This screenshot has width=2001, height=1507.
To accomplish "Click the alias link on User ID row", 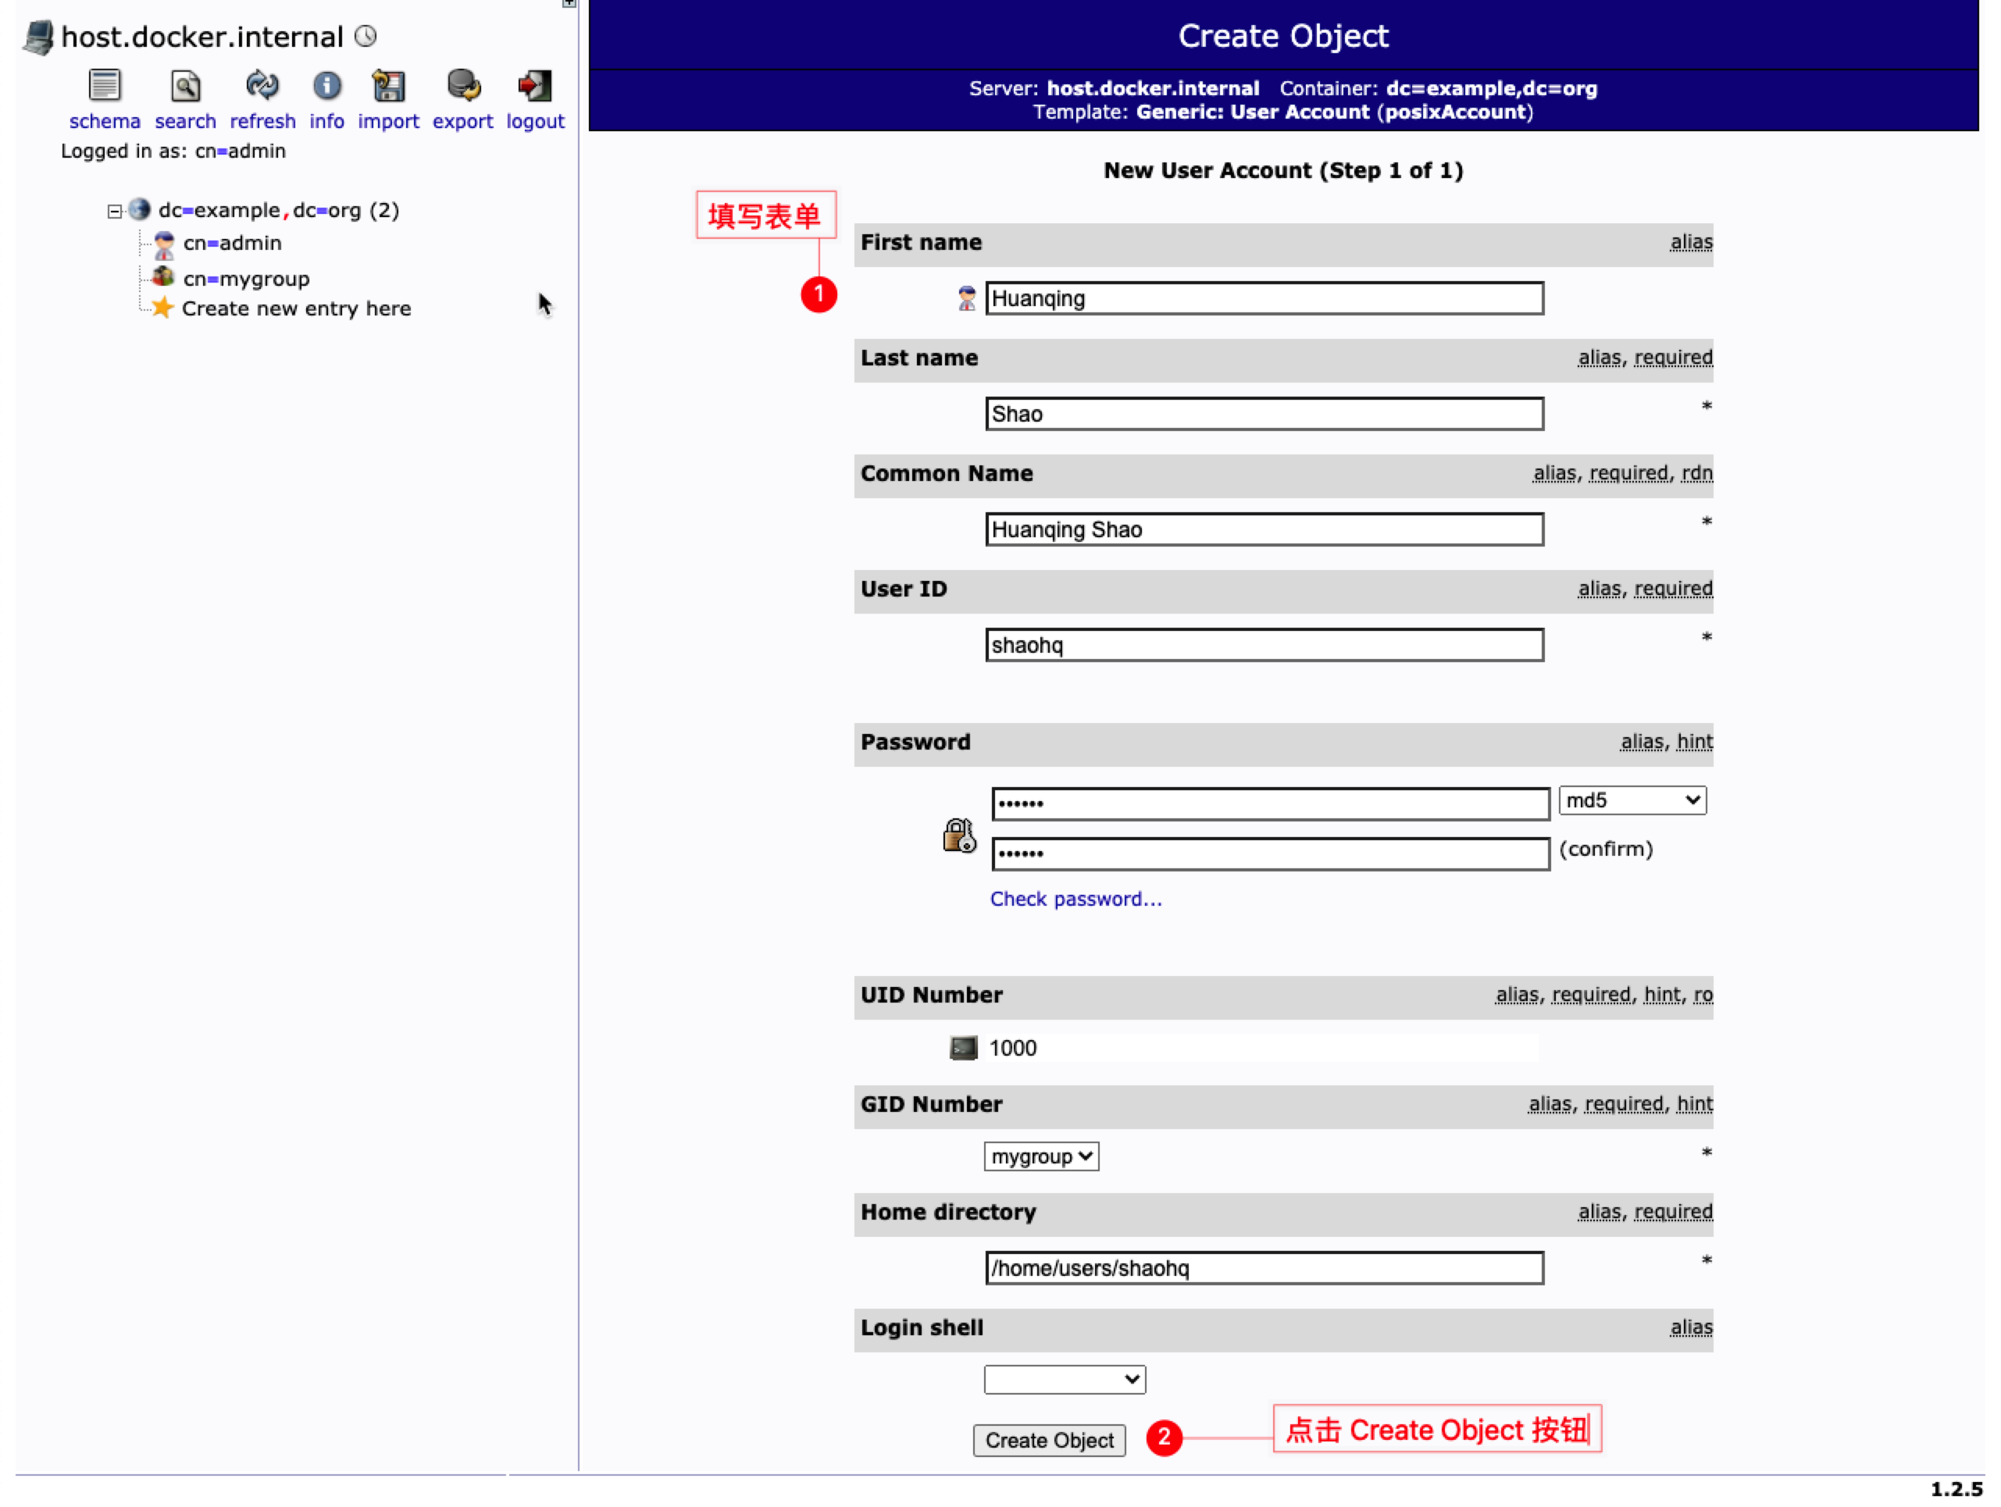I will (1600, 589).
